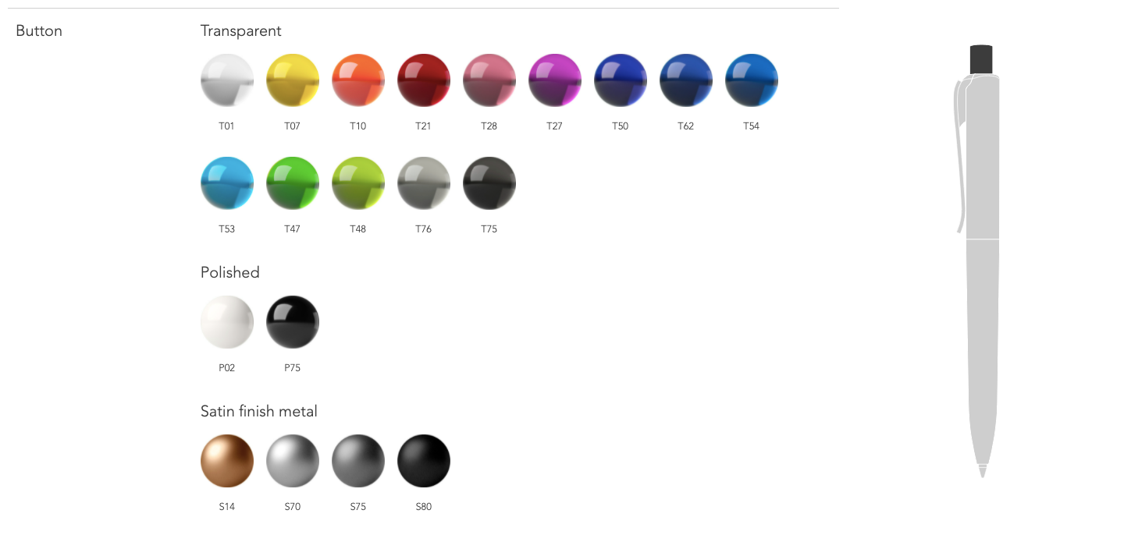Choose navy T62 transparent color
The image size is (1124, 535).
click(686, 80)
